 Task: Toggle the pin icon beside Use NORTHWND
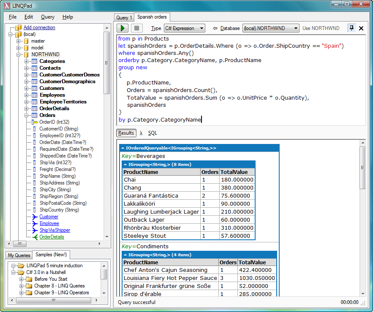[351, 28]
